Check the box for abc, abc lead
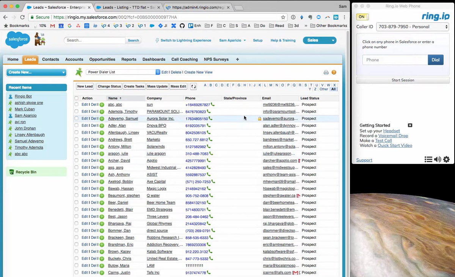This screenshot has width=455, height=277. coord(77,104)
